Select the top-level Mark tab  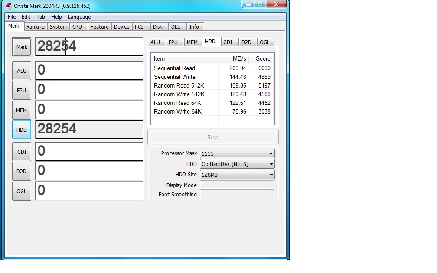[14, 26]
